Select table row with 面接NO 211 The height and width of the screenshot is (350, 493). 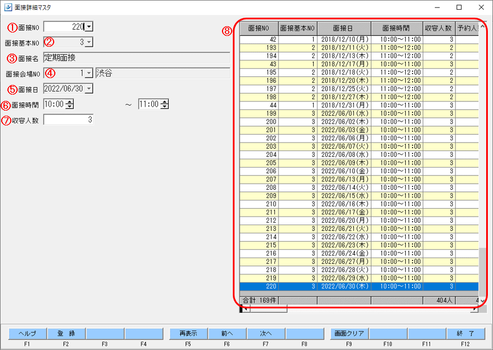tap(359, 212)
